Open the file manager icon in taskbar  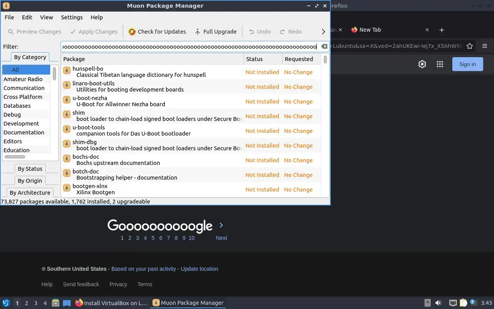[x=56, y=303]
